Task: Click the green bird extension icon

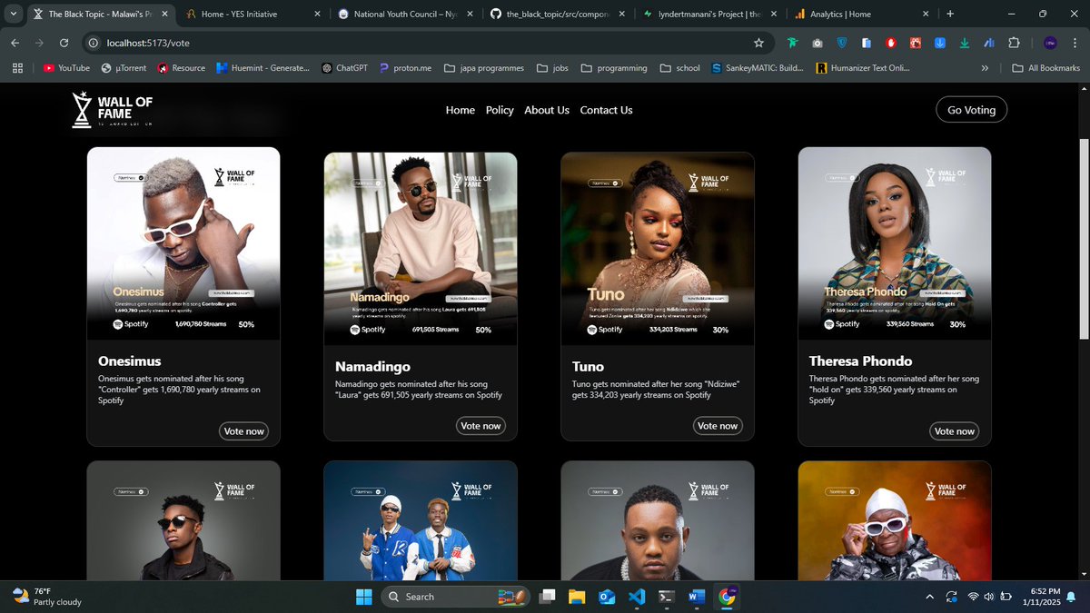Action: coord(793,43)
